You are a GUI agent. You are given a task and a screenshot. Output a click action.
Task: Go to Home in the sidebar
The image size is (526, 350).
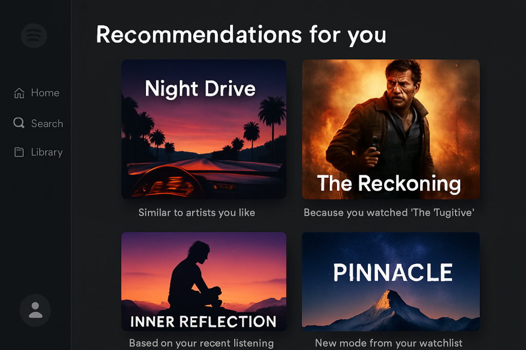pos(37,93)
